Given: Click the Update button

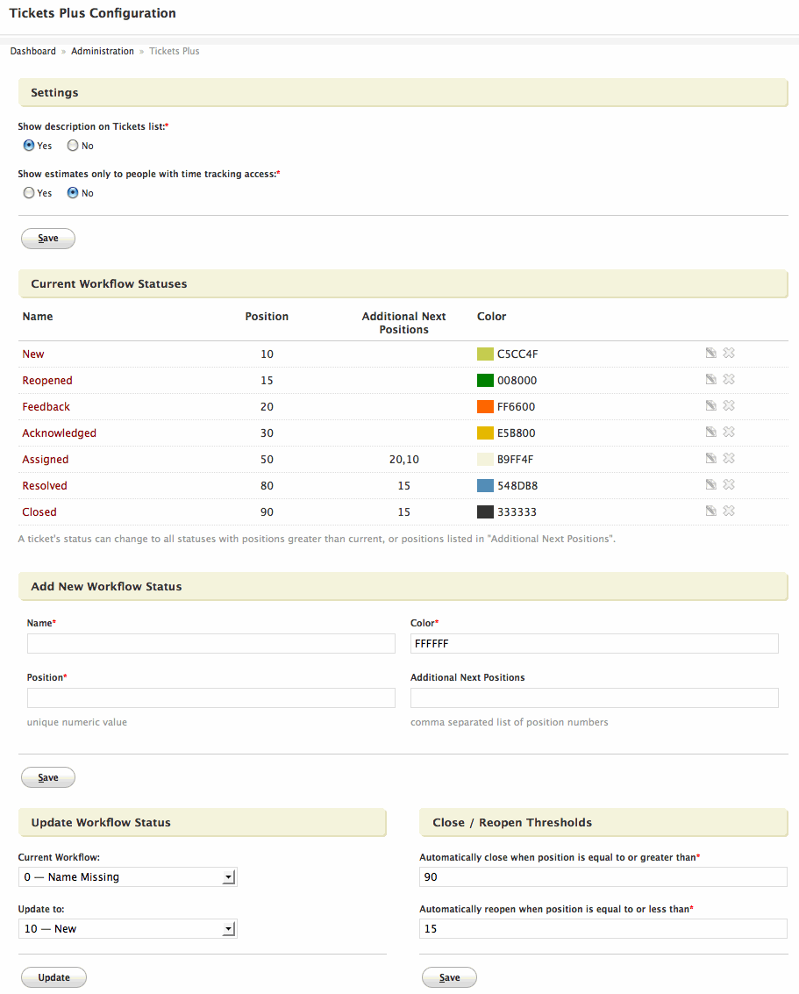Looking at the screenshot, I should pyautogui.click(x=54, y=977).
